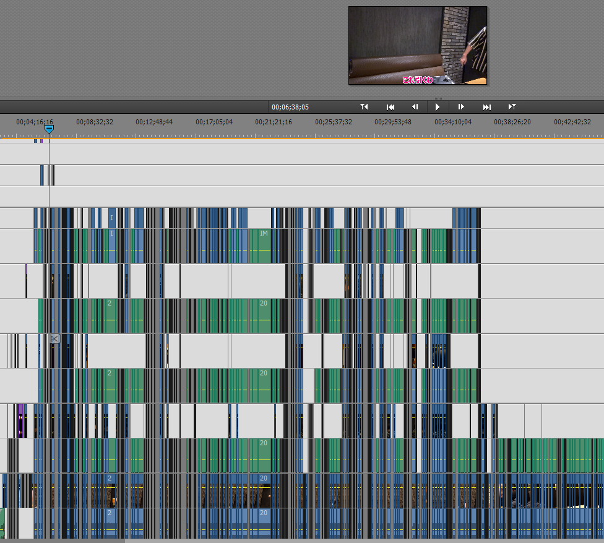The image size is (604, 543).
Task: Click the fast forward button
Action: pos(487,107)
